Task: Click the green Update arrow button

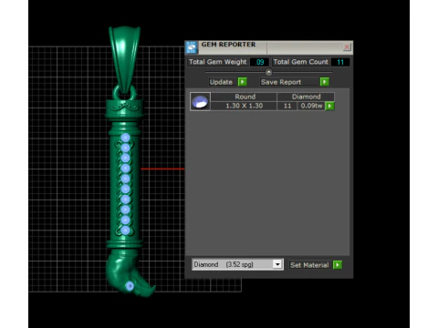Action: (x=243, y=82)
